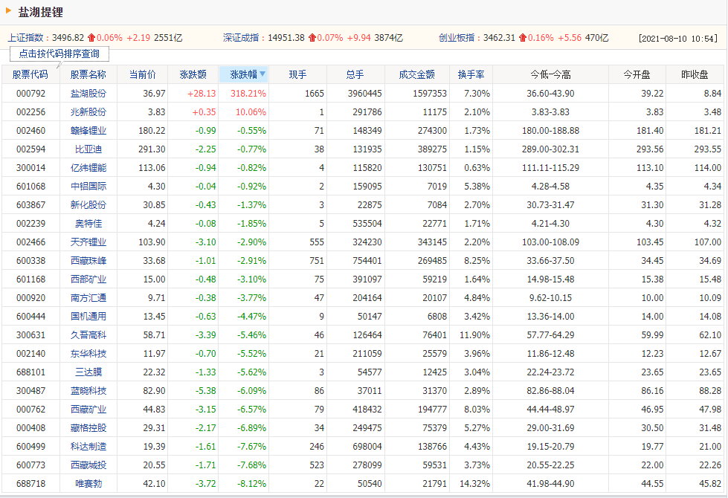Sort by the 成交金额 column header

pyautogui.click(x=417, y=74)
